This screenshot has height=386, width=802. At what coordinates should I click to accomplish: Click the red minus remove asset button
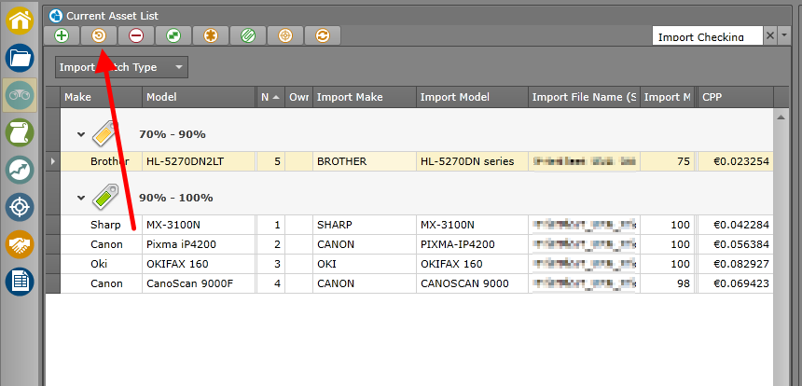click(136, 35)
